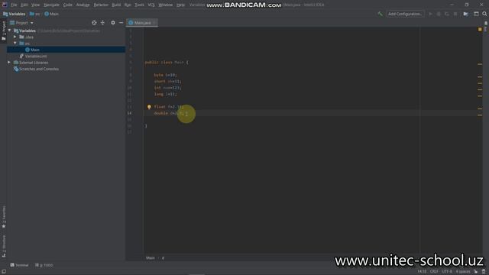This screenshot has width=489, height=275.
Task: Click the layout window icon beside search
Action: click(476, 14)
